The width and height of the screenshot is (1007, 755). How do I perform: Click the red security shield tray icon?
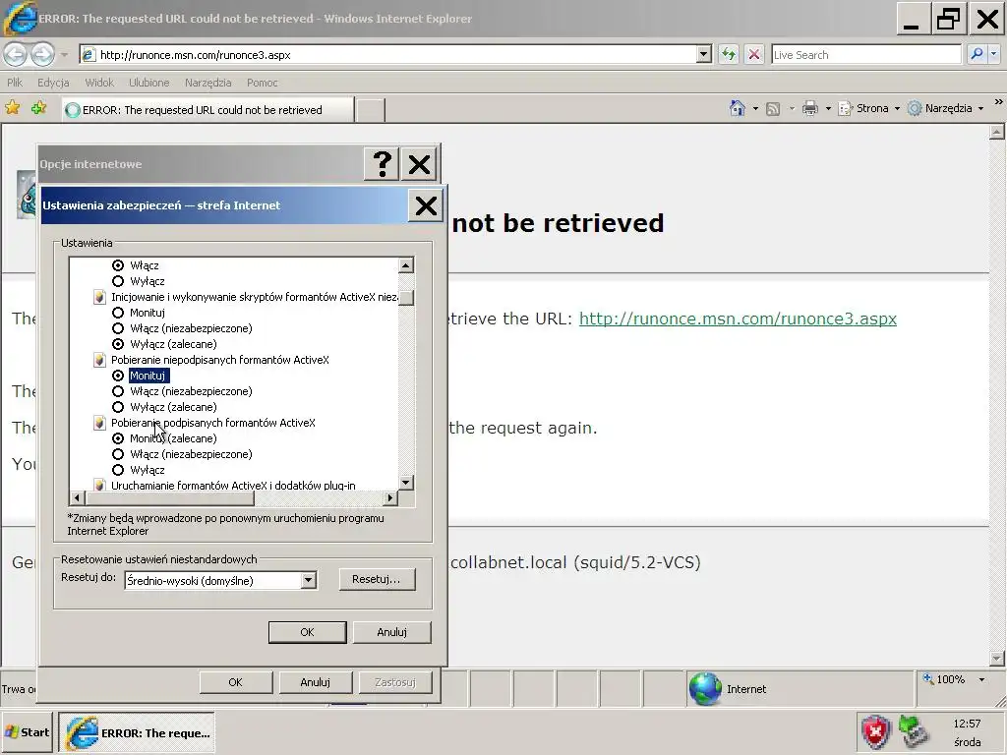coord(876,732)
